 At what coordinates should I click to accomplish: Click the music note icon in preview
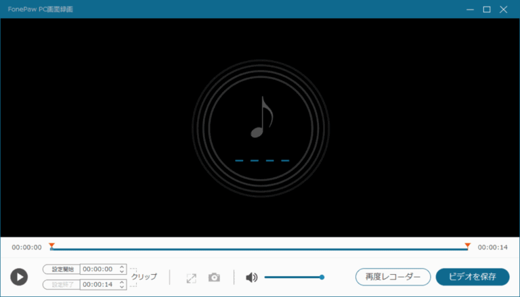(261, 117)
